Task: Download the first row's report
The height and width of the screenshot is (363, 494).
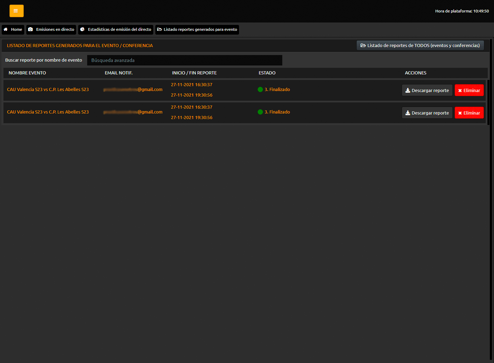Action: point(427,90)
